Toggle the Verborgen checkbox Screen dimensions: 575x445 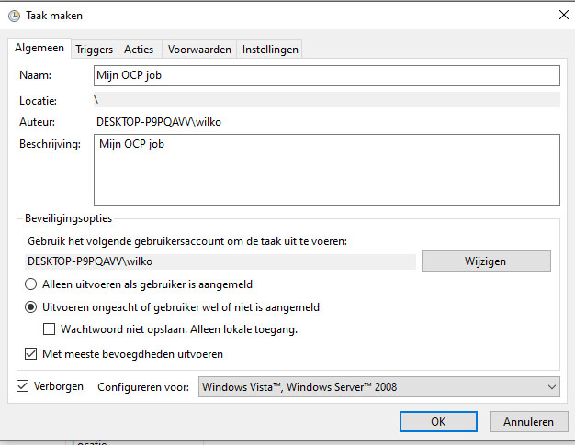coord(23,386)
